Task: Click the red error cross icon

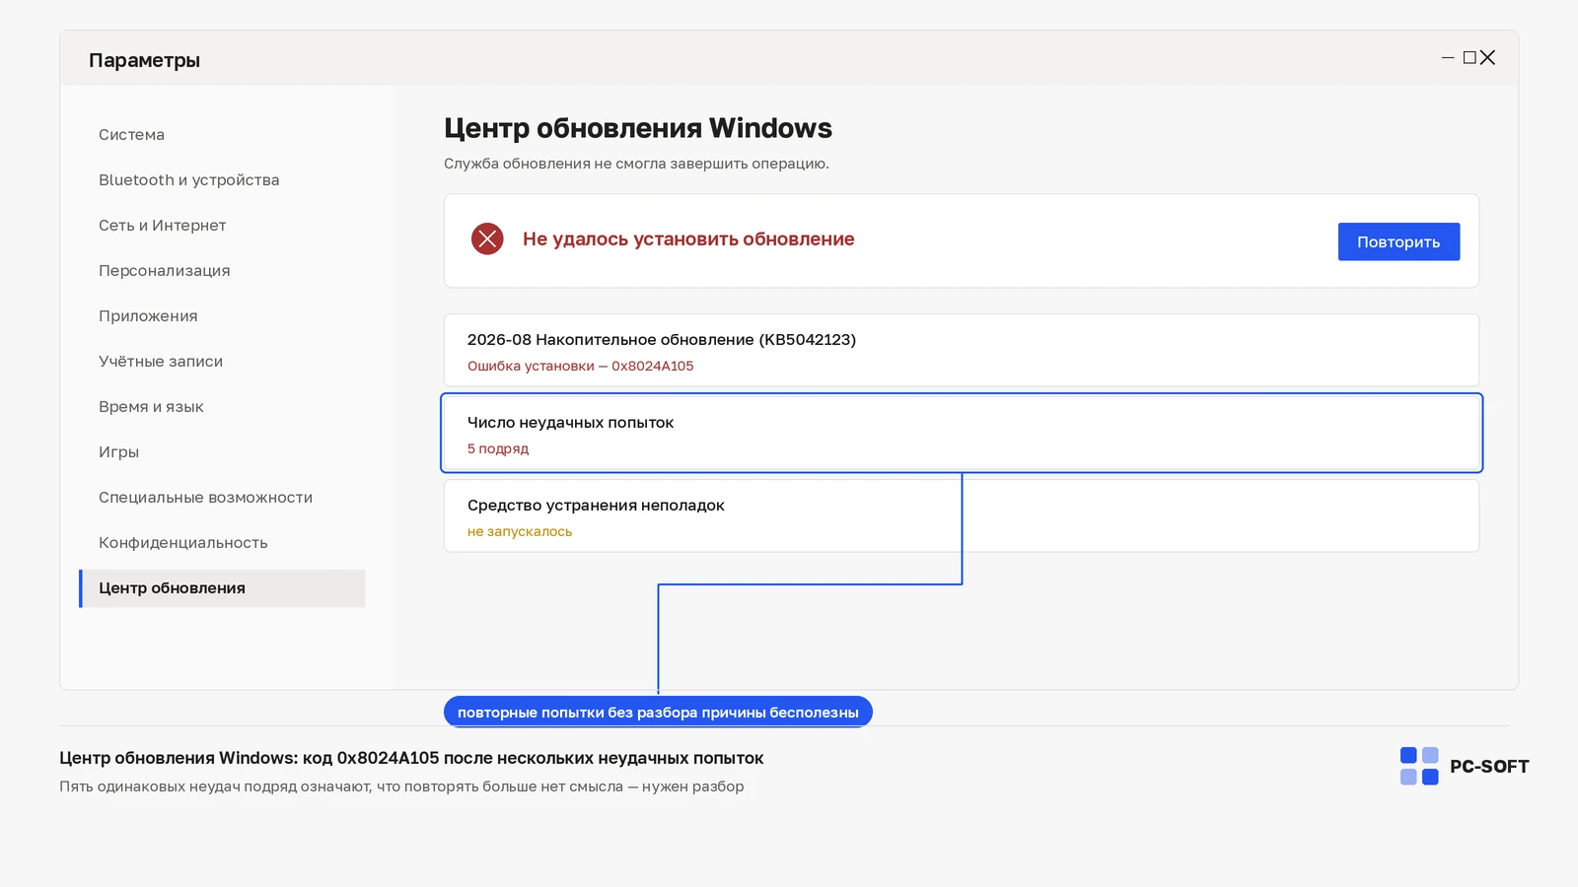Action: [487, 239]
